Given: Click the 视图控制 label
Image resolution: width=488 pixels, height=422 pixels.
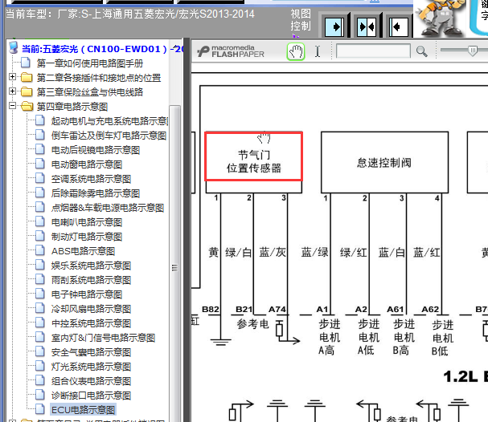Looking at the screenshot, I should 301,20.
